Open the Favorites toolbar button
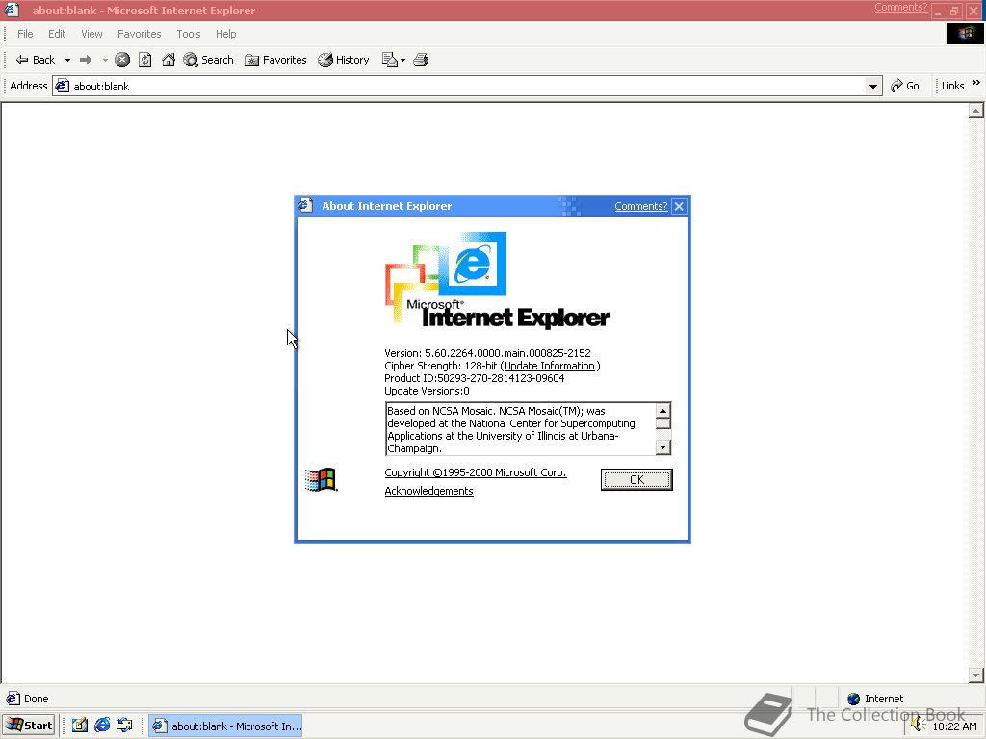 [275, 60]
